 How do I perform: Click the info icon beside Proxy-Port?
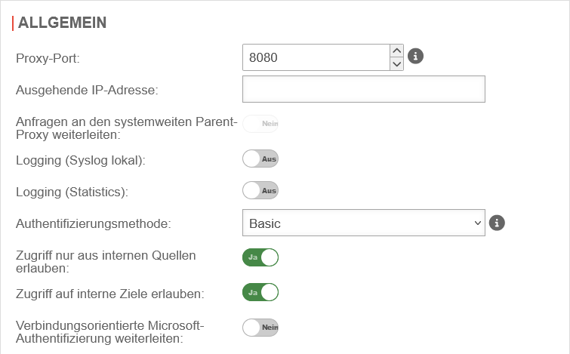415,56
